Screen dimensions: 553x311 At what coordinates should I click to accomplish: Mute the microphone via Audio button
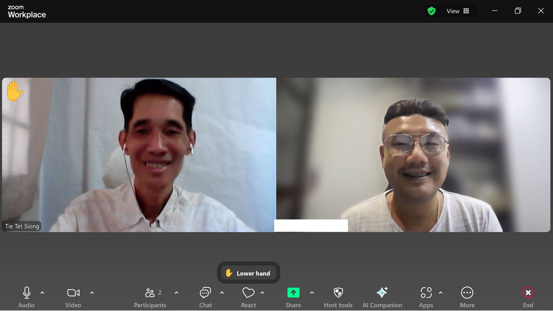coord(26,293)
